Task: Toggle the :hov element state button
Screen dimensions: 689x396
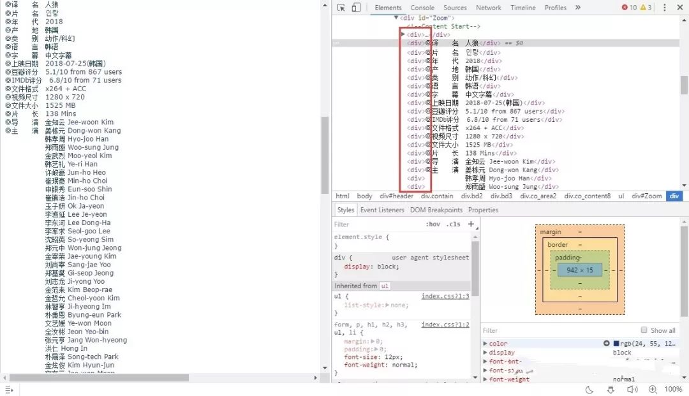Action: 433,224
